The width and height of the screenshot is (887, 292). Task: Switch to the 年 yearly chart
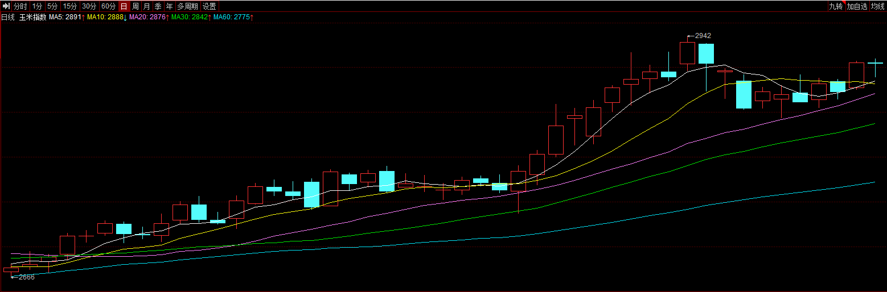pyautogui.click(x=169, y=6)
